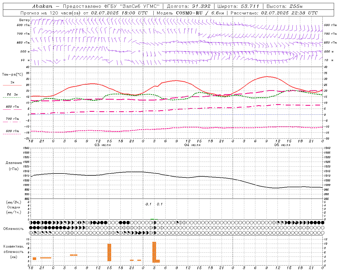Viewport: 338px width, 270px height.
Task: Click the red solid legend line under 2м
Action: click(x=12, y=85)
